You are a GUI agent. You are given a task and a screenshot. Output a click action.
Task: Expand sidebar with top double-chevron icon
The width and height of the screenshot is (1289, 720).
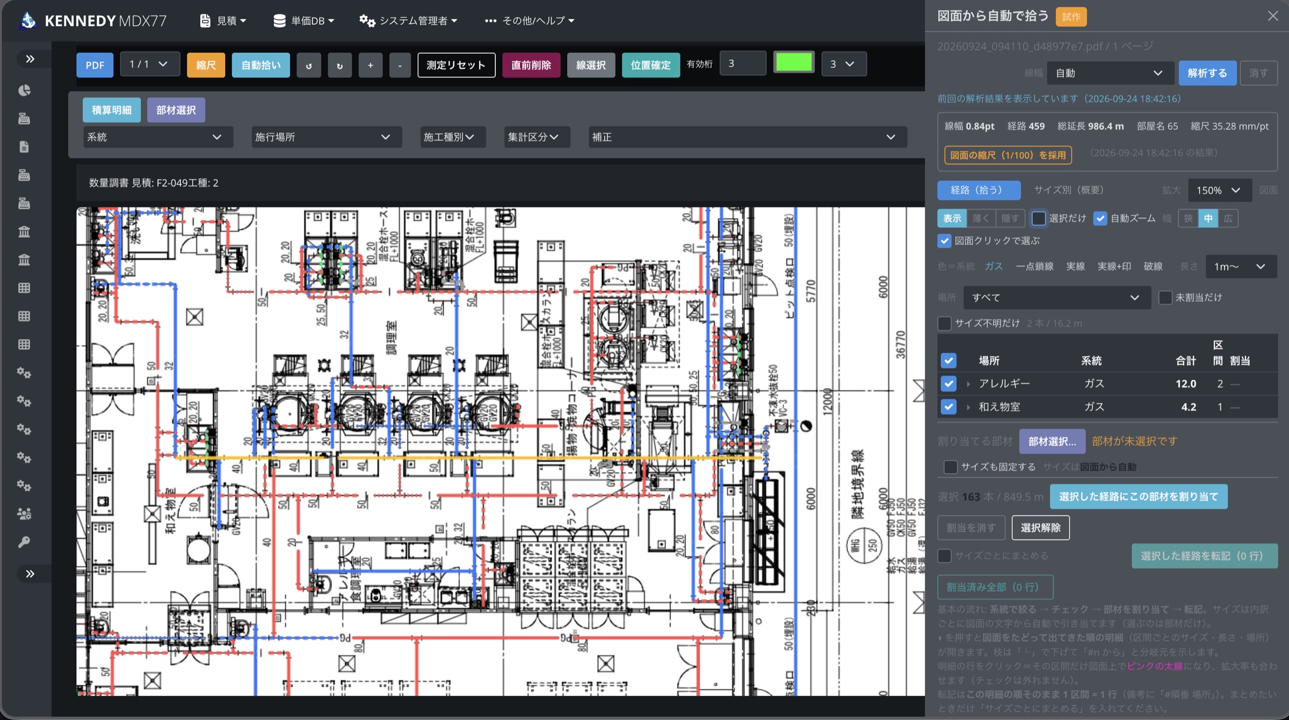[30, 59]
